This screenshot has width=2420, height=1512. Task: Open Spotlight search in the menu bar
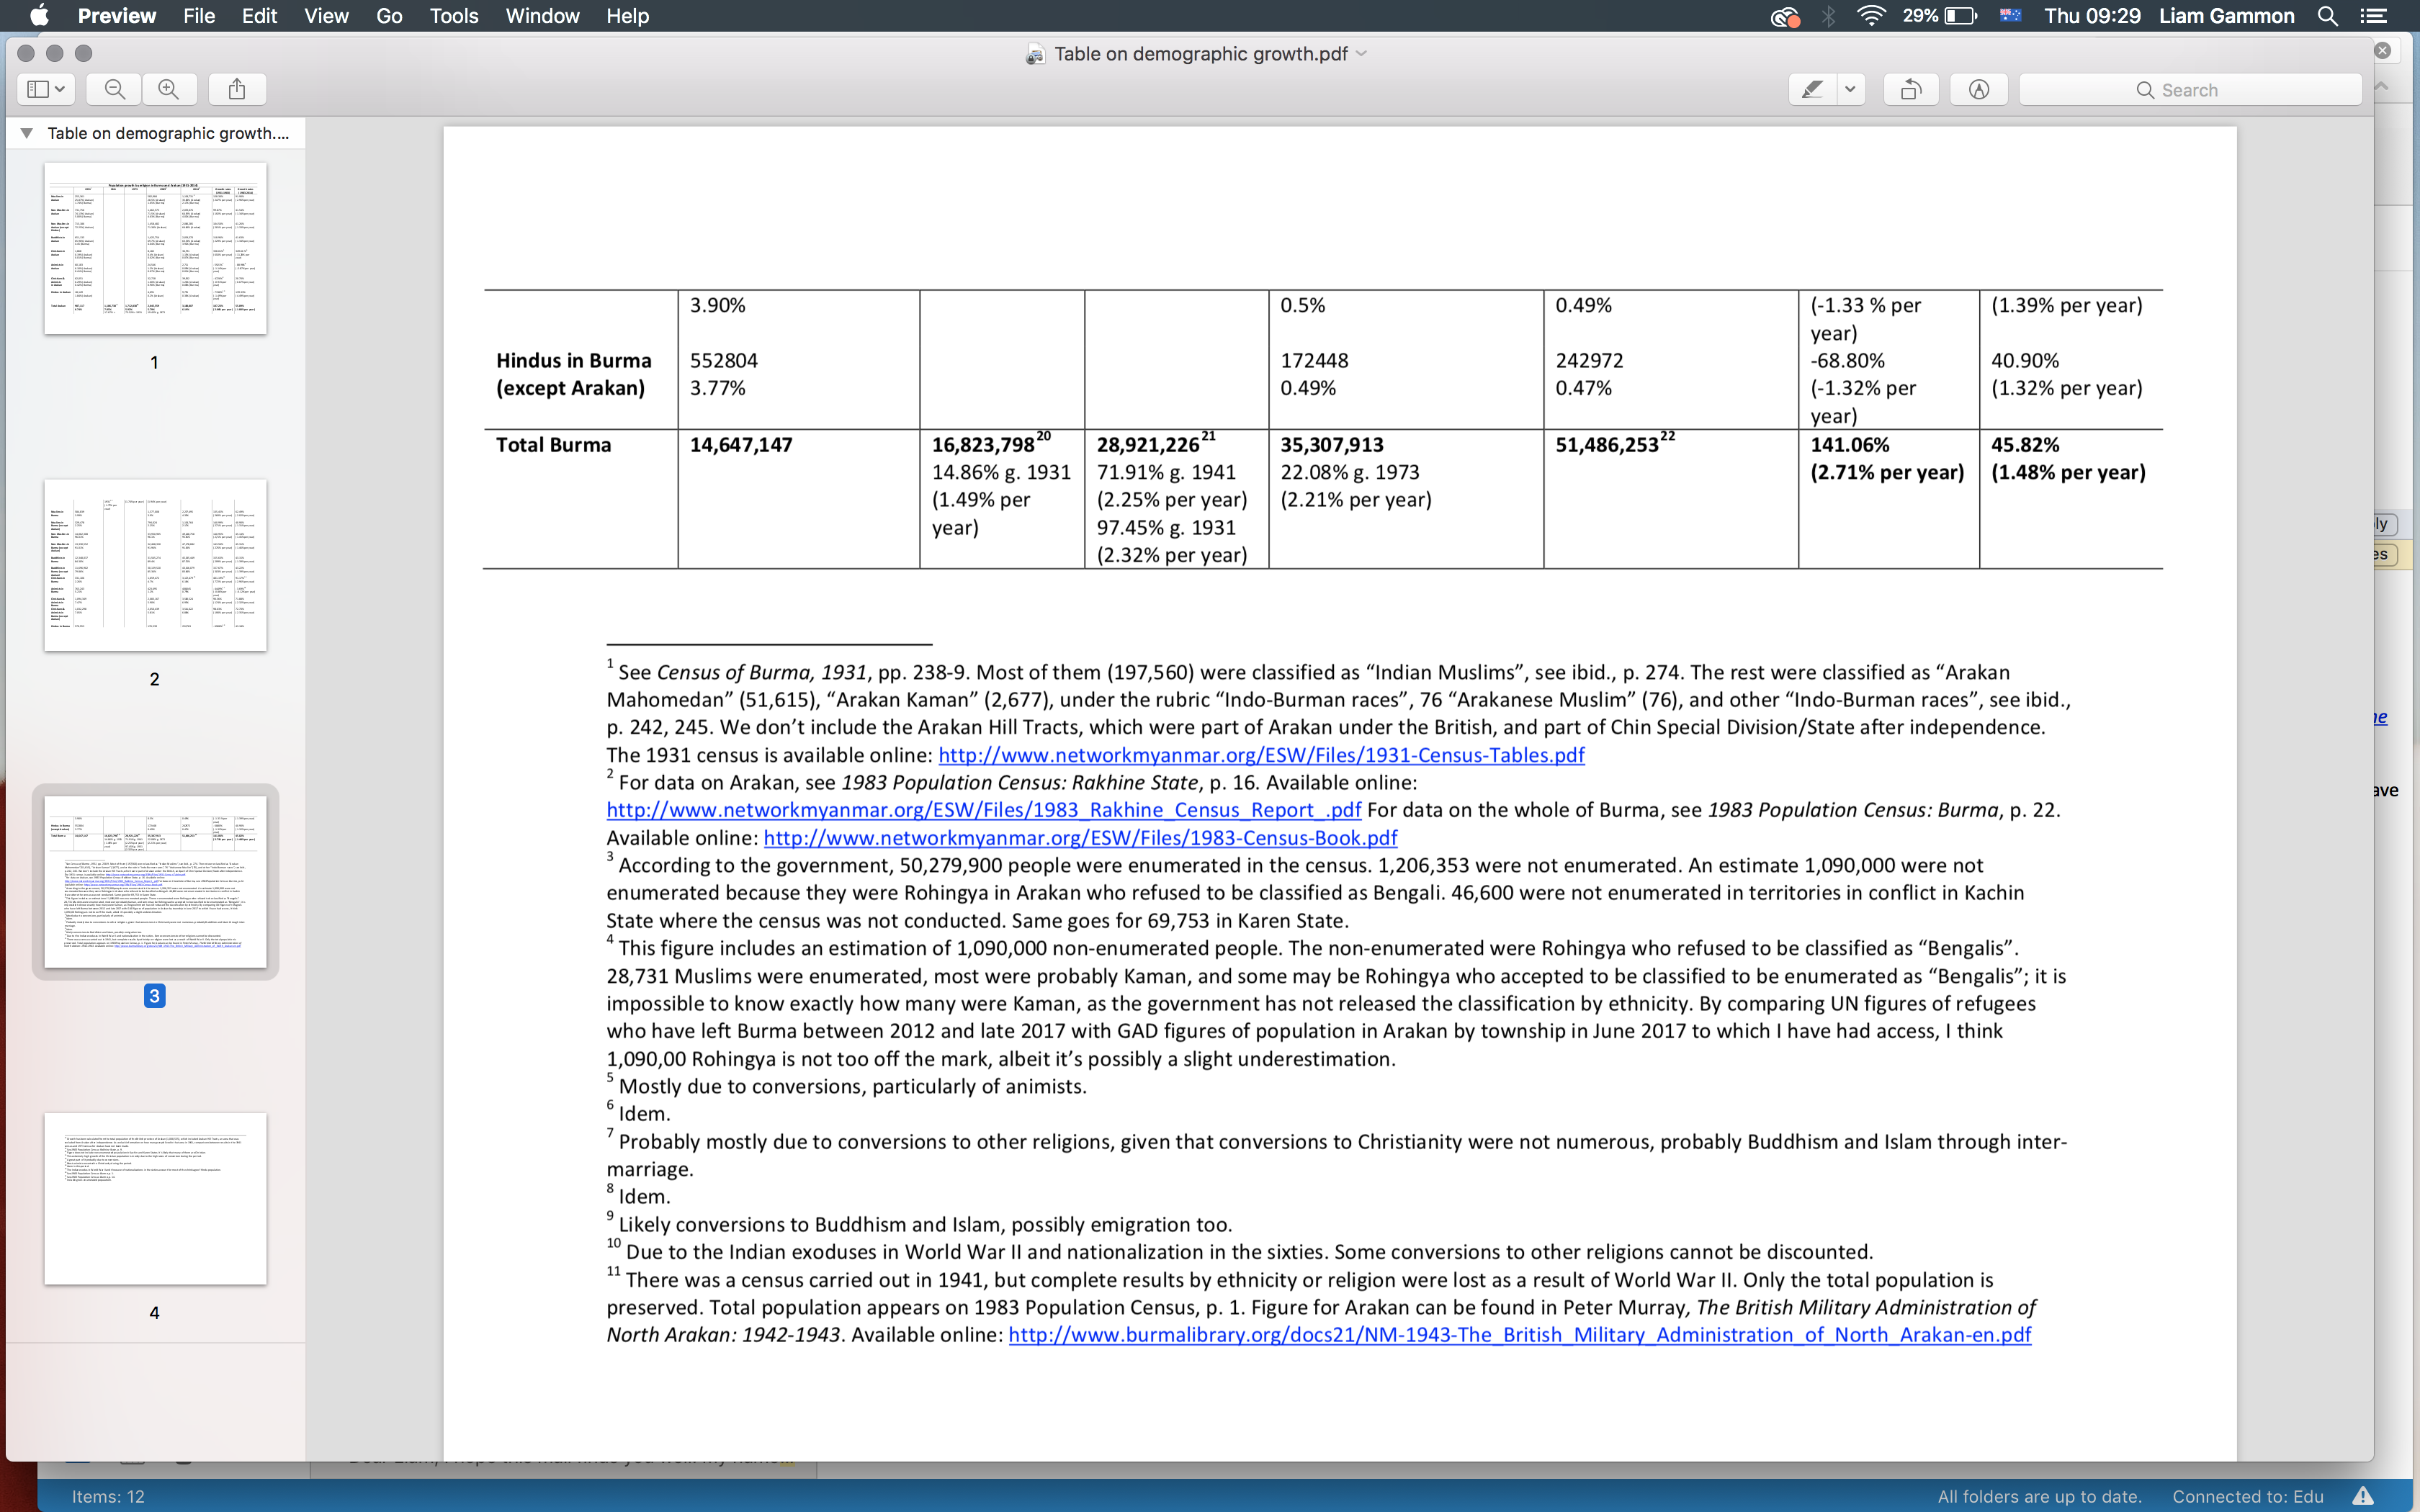pyautogui.click(x=2327, y=16)
